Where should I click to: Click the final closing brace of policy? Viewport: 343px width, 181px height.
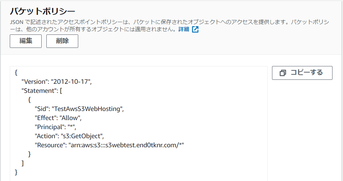[x=16, y=172]
